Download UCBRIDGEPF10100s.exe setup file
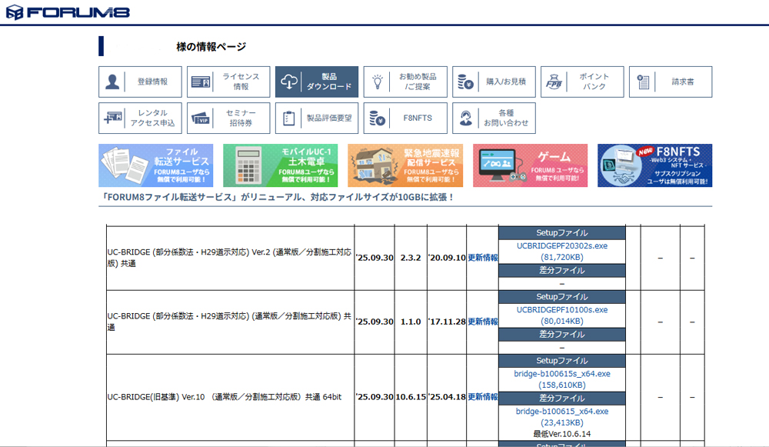The height and width of the screenshot is (447, 769). click(562, 315)
